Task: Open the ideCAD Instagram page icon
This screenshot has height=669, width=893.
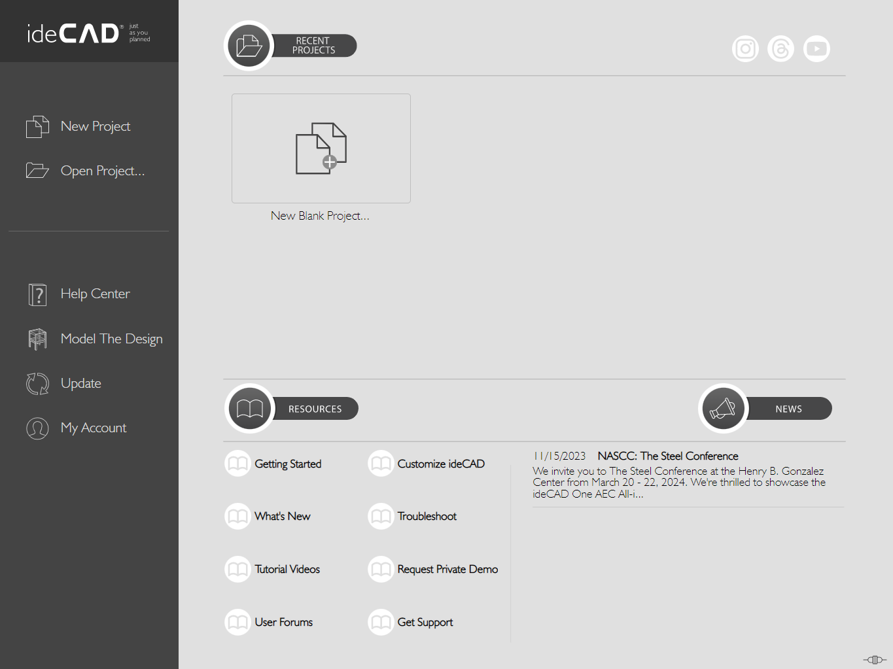Action: coord(745,48)
